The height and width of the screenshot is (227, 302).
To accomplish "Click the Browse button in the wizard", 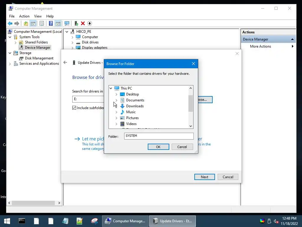I will (205, 100).
